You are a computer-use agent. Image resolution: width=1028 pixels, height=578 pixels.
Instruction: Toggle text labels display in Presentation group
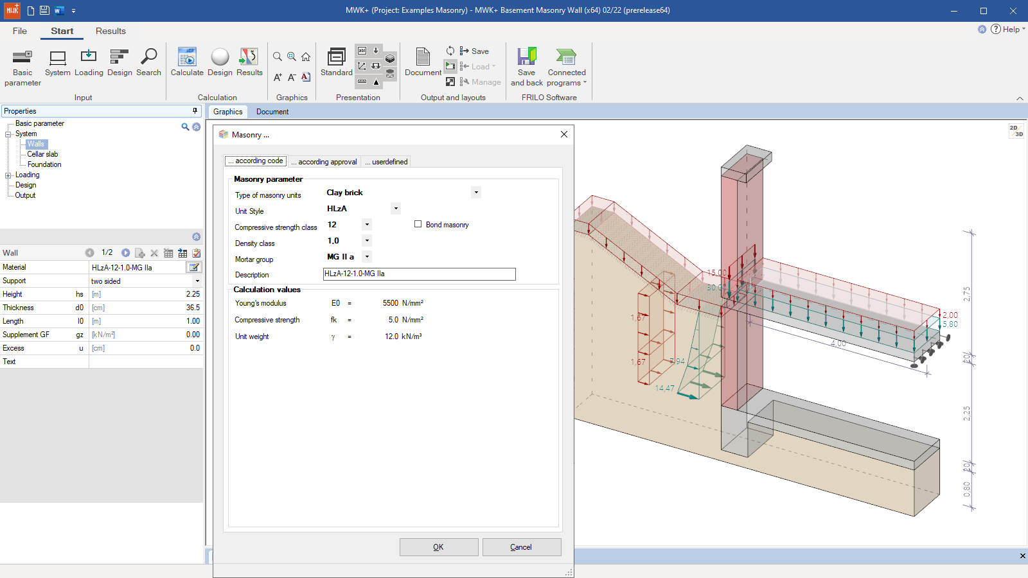362,51
